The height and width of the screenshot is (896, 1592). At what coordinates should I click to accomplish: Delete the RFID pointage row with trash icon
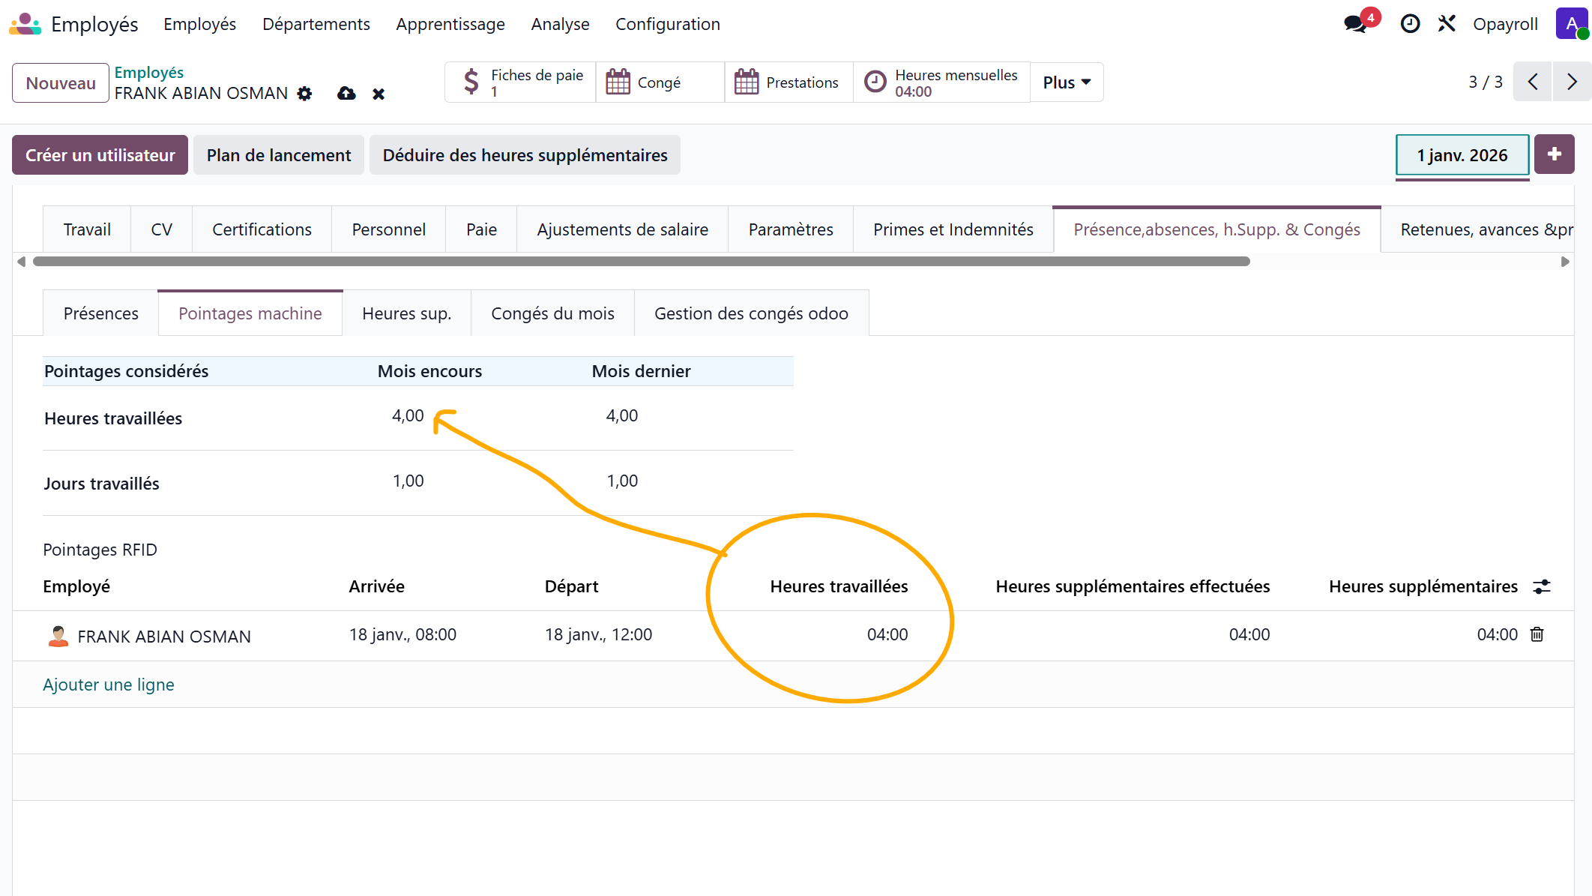pyautogui.click(x=1537, y=634)
